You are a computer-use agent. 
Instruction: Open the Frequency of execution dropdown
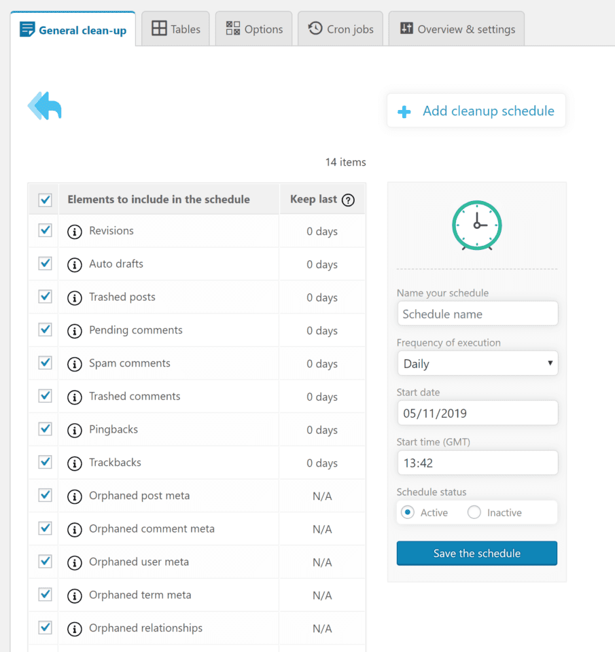[x=477, y=363]
